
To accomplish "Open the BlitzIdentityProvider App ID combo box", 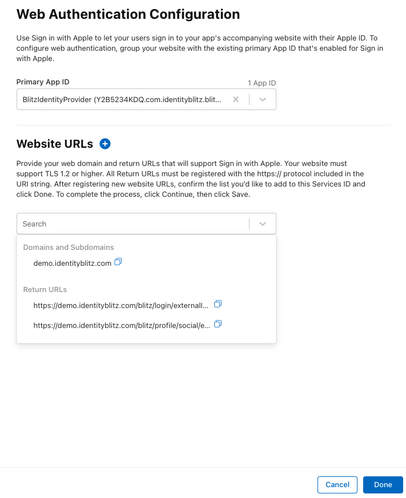I will 146,99.
